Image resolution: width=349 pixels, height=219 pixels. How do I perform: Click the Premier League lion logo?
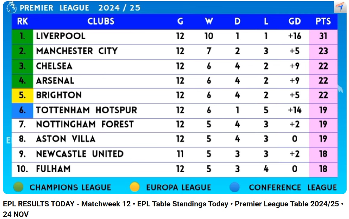11,7
